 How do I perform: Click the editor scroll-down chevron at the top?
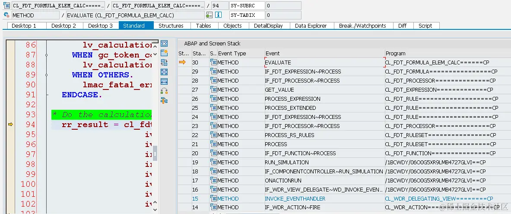[155, 54]
